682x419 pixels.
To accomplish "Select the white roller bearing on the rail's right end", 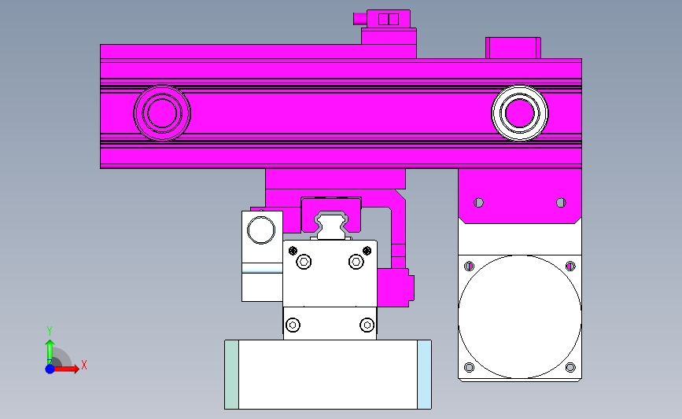I will pyautogui.click(x=520, y=113).
